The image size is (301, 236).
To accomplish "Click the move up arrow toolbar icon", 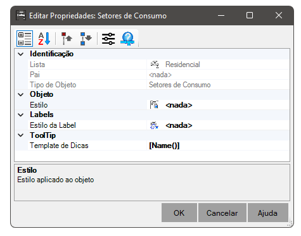I will [x=67, y=39].
